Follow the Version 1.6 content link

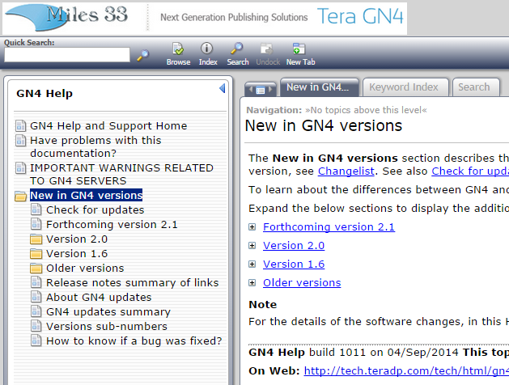[294, 264]
